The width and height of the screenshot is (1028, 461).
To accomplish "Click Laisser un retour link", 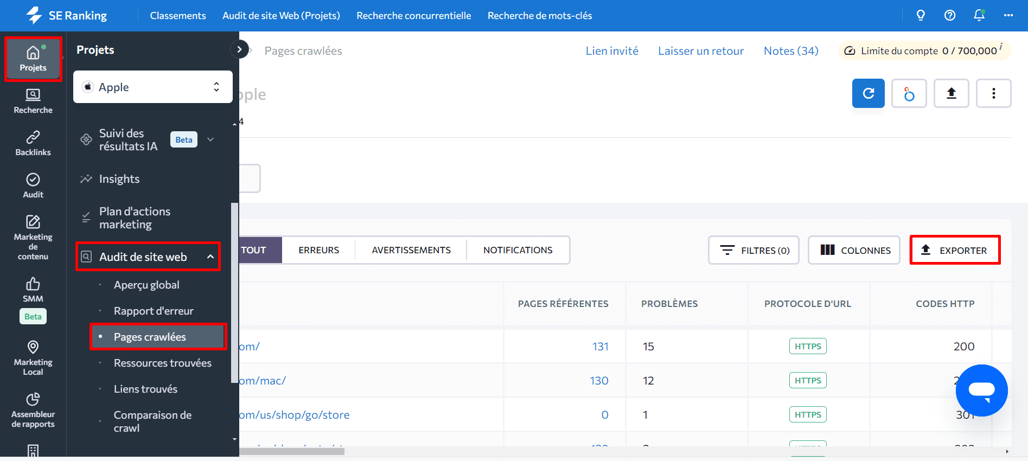I will point(701,51).
